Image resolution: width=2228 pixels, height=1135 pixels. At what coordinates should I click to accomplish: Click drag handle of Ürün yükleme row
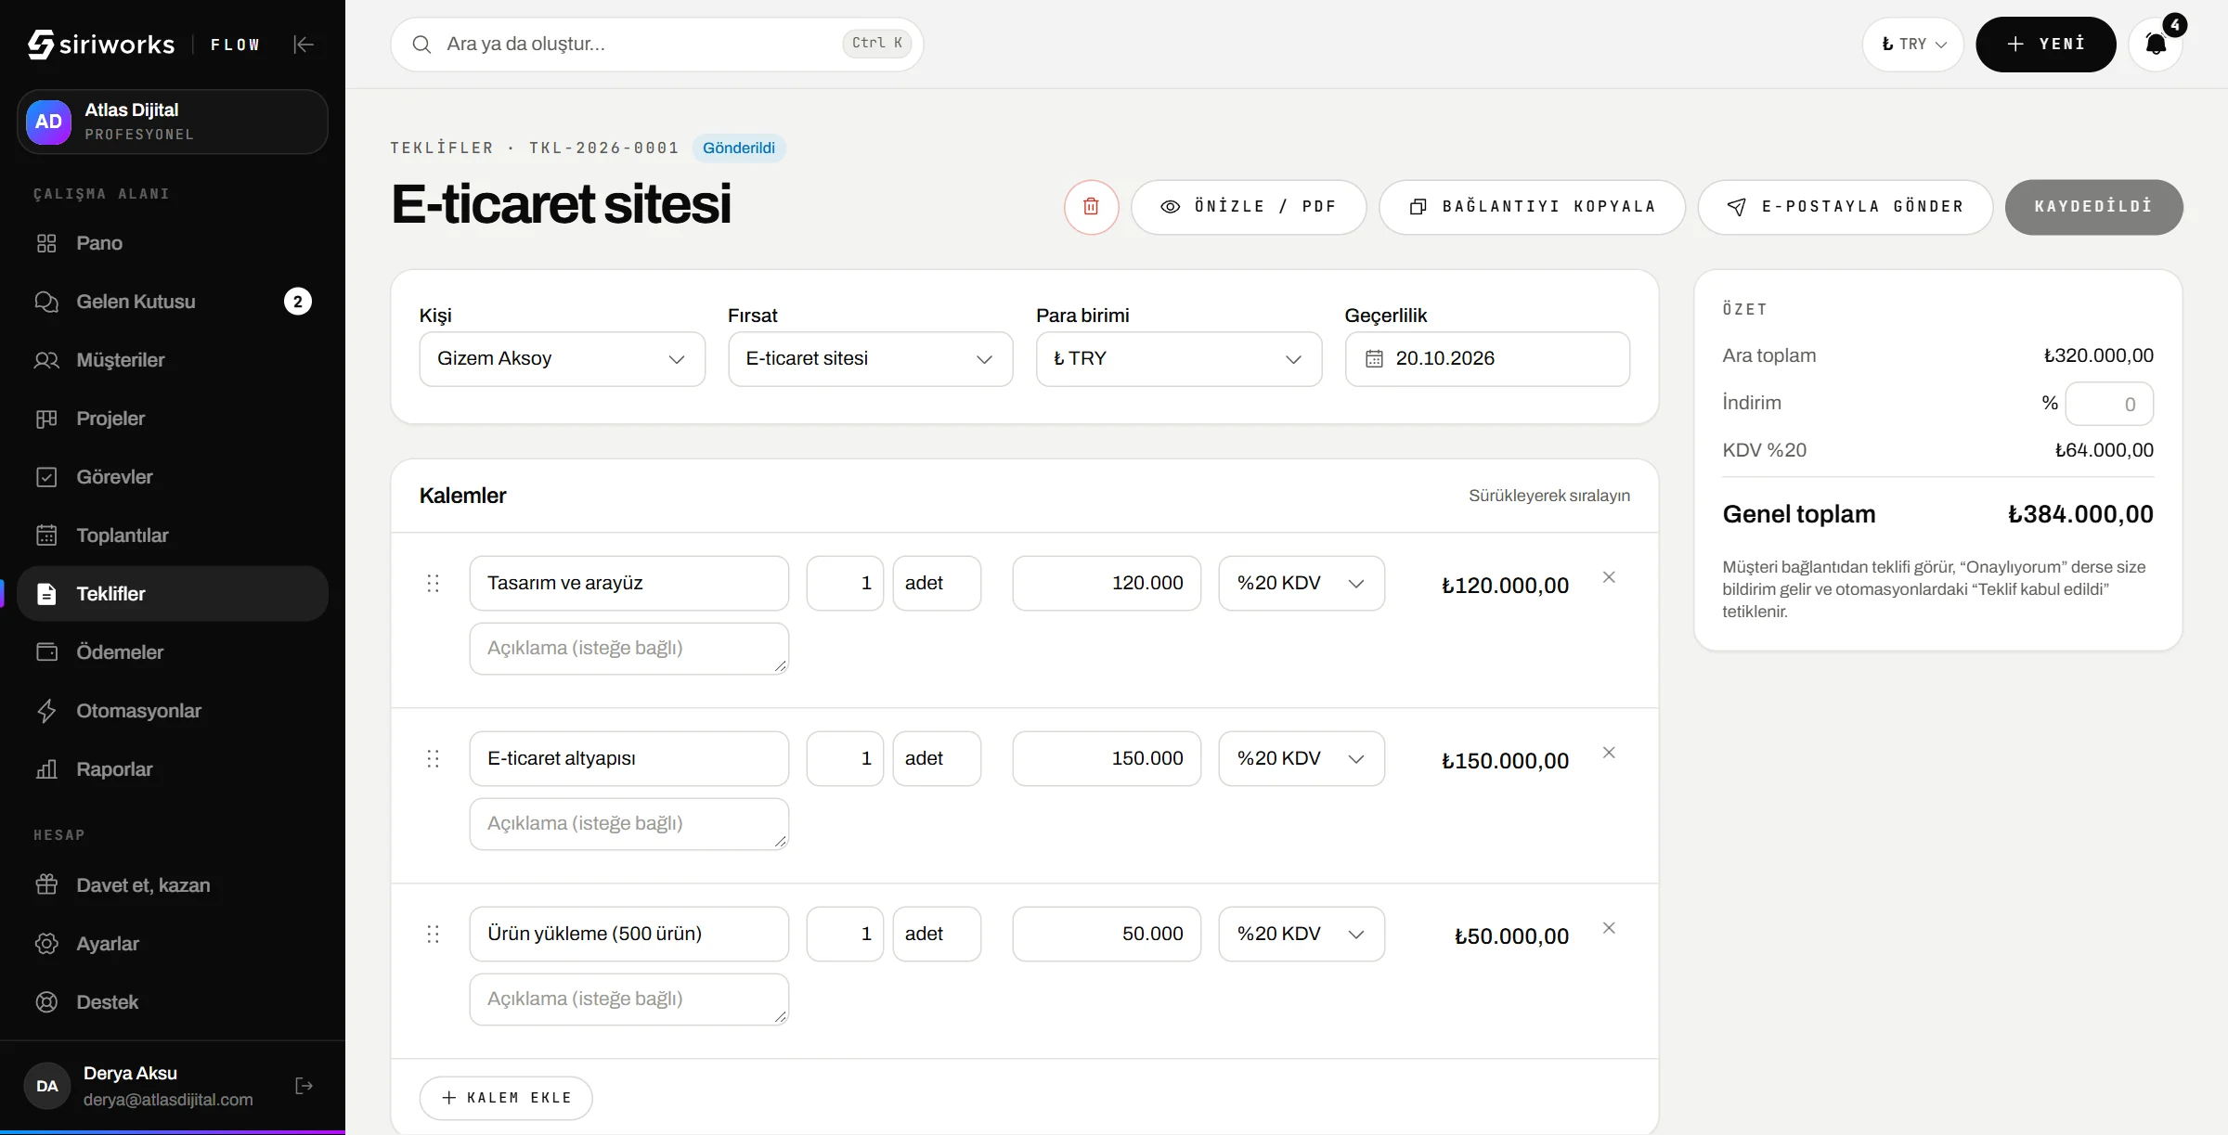433,934
